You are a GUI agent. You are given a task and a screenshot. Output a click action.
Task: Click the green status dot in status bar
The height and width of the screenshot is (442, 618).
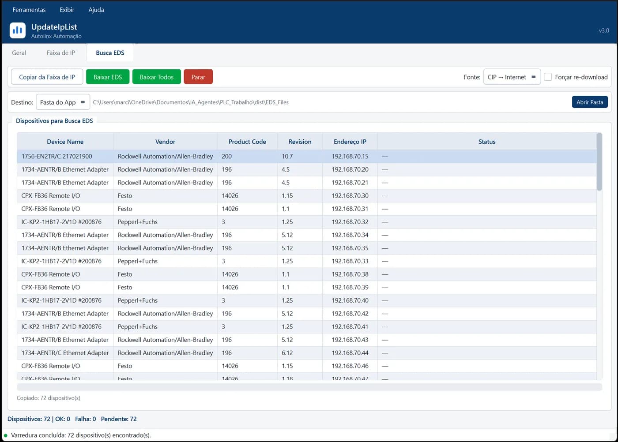(6, 435)
